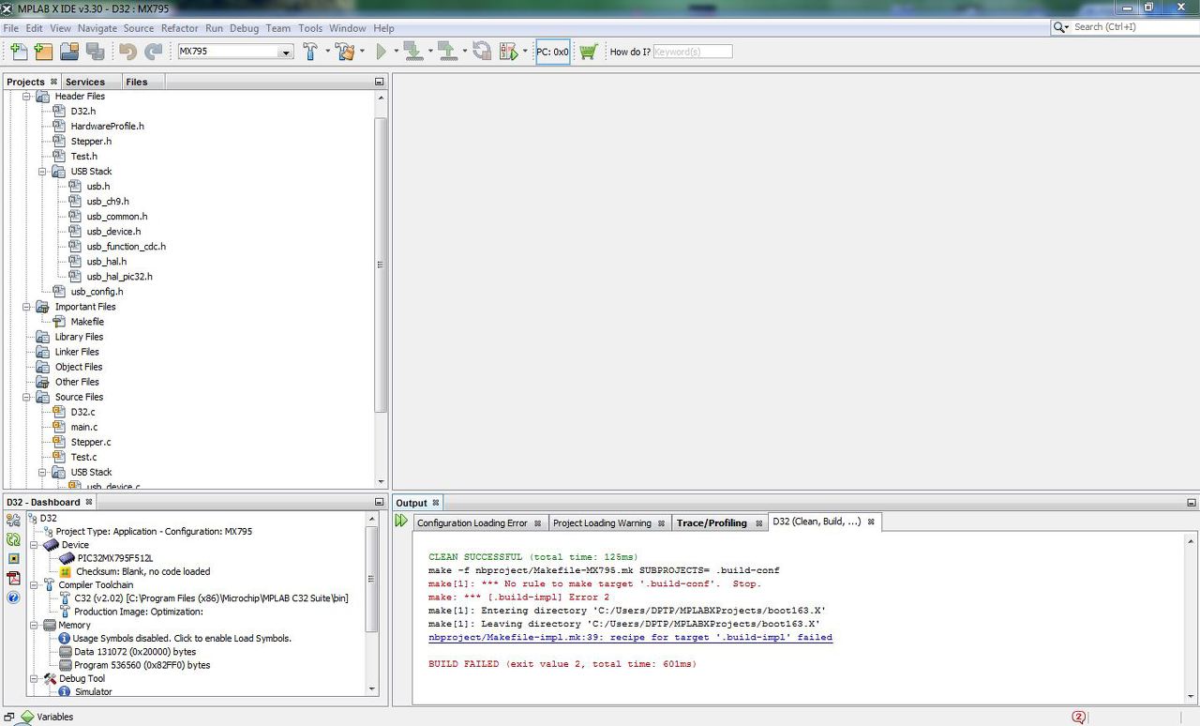Click the Save All toolbar icon
Screen dimensions: 1200x726
click(95, 52)
